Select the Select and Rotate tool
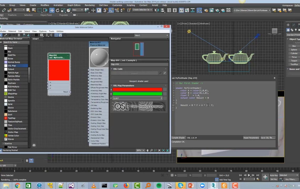 57,10
